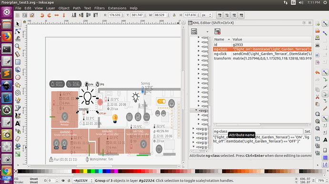Viewport: 329px width, 184px height.
Task: Select the Selector arrow tool
Action: click(x=18, y=24)
